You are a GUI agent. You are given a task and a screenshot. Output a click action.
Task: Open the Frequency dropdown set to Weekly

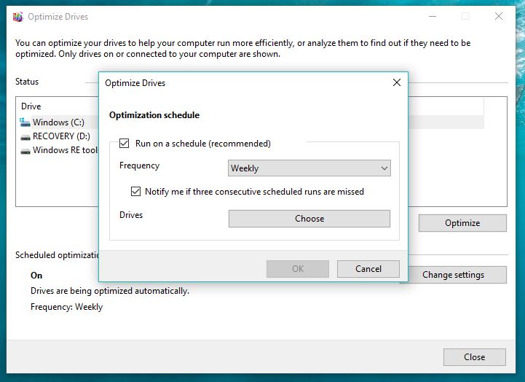(x=309, y=168)
